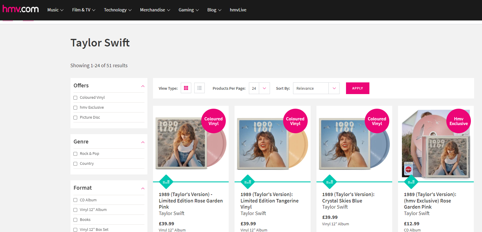The image size is (482, 232).
Task: Click Coloured Vinyl badge on Tangerine Vinyl
Action: point(295,121)
